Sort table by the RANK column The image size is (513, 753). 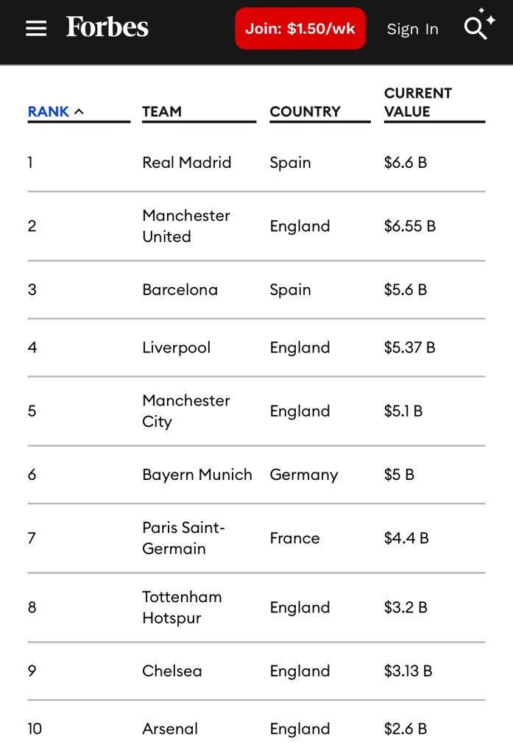[49, 112]
